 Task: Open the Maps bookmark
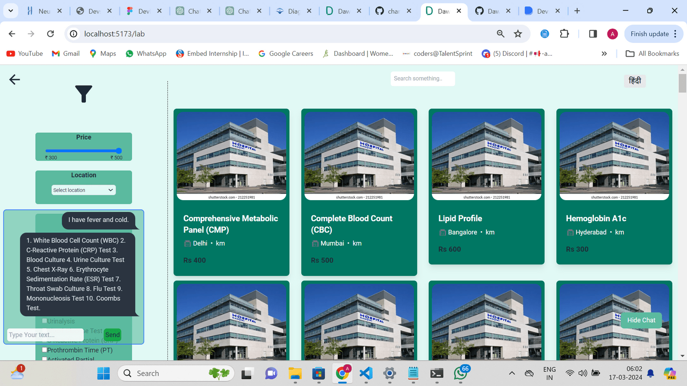(103, 54)
